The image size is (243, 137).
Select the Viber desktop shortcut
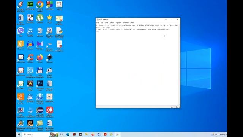click(x=21, y=32)
